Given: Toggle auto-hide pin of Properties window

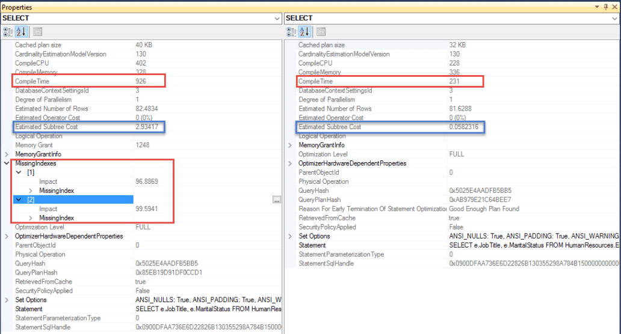Looking at the screenshot, I should [x=605, y=7].
